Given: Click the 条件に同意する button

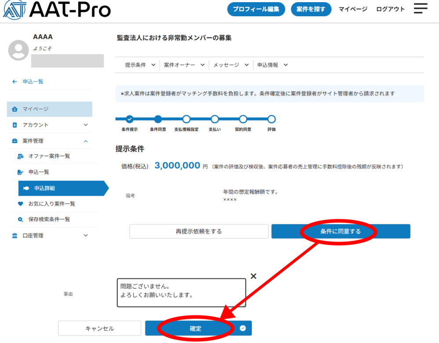Looking at the screenshot, I should tap(341, 231).
